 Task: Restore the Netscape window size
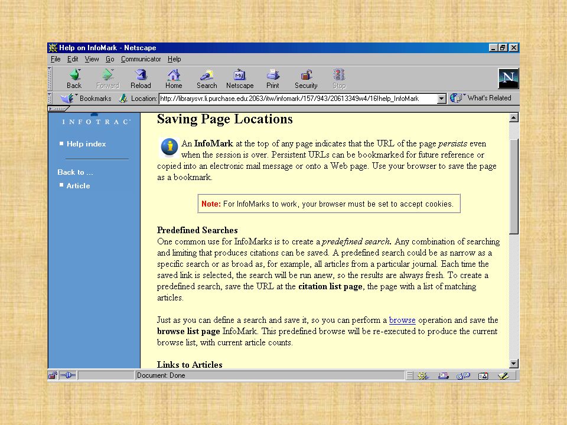pyautogui.click(x=503, y=48)
